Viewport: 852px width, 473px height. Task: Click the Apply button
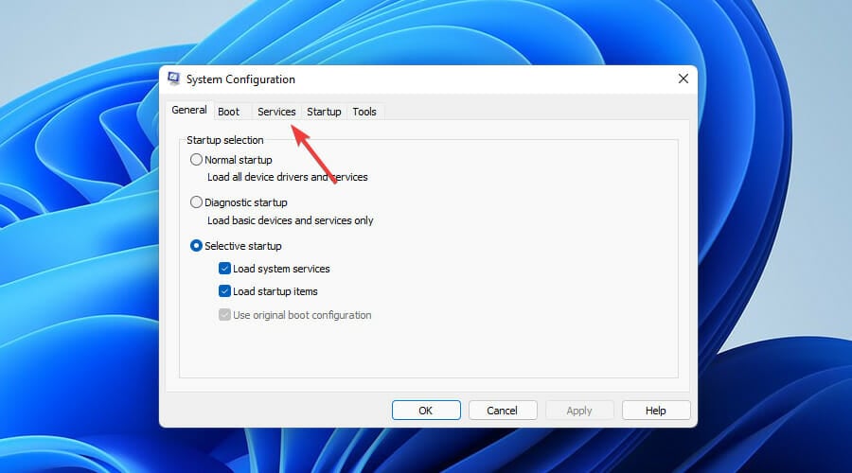(579, 411)
